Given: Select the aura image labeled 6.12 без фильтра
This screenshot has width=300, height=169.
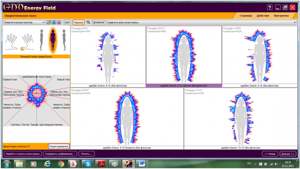Looking at the screenshot, I should 108,57.
